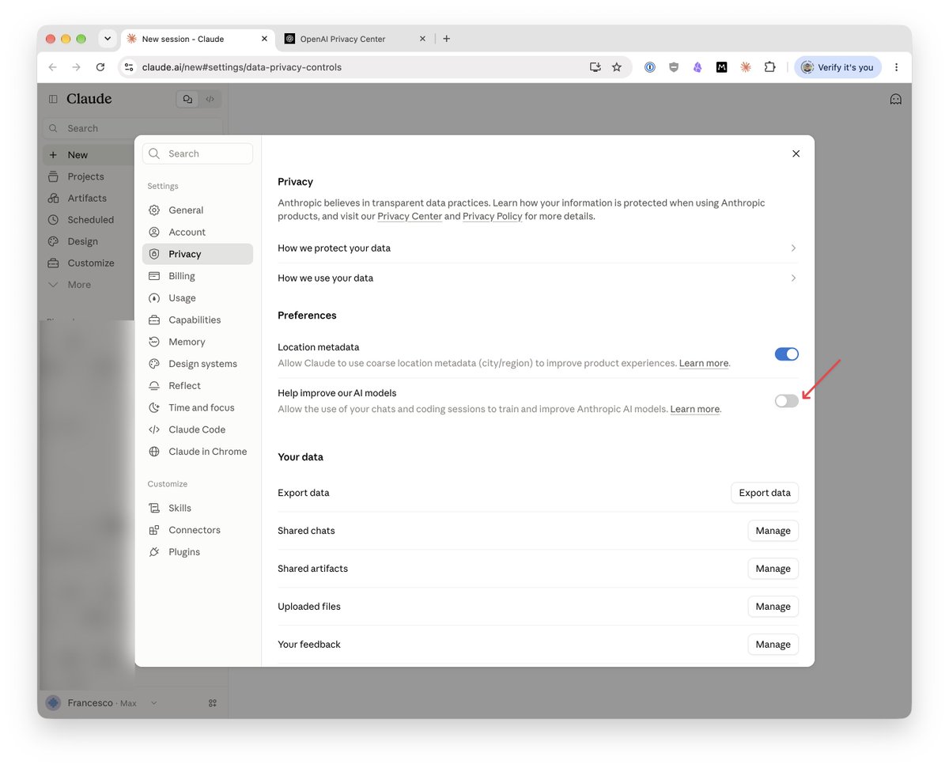
Task: Bookmark this page with star icon
Action: tap(617, 67)
